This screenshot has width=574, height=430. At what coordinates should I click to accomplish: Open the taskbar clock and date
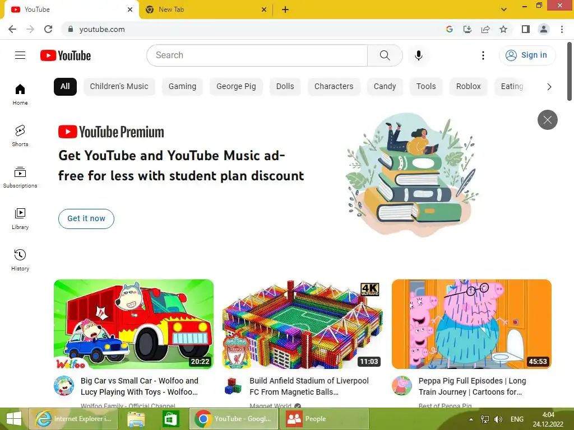coord(548,419)
